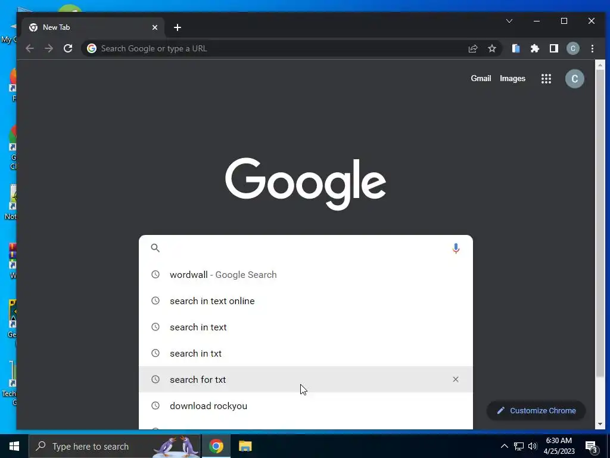Viewport: 610px width, 458px height.
Task: Click scrollbar down arrow
Action: (600, 424)
